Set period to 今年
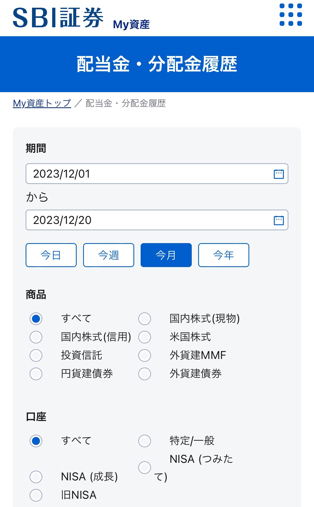The image size is (314, 507). 224,255
